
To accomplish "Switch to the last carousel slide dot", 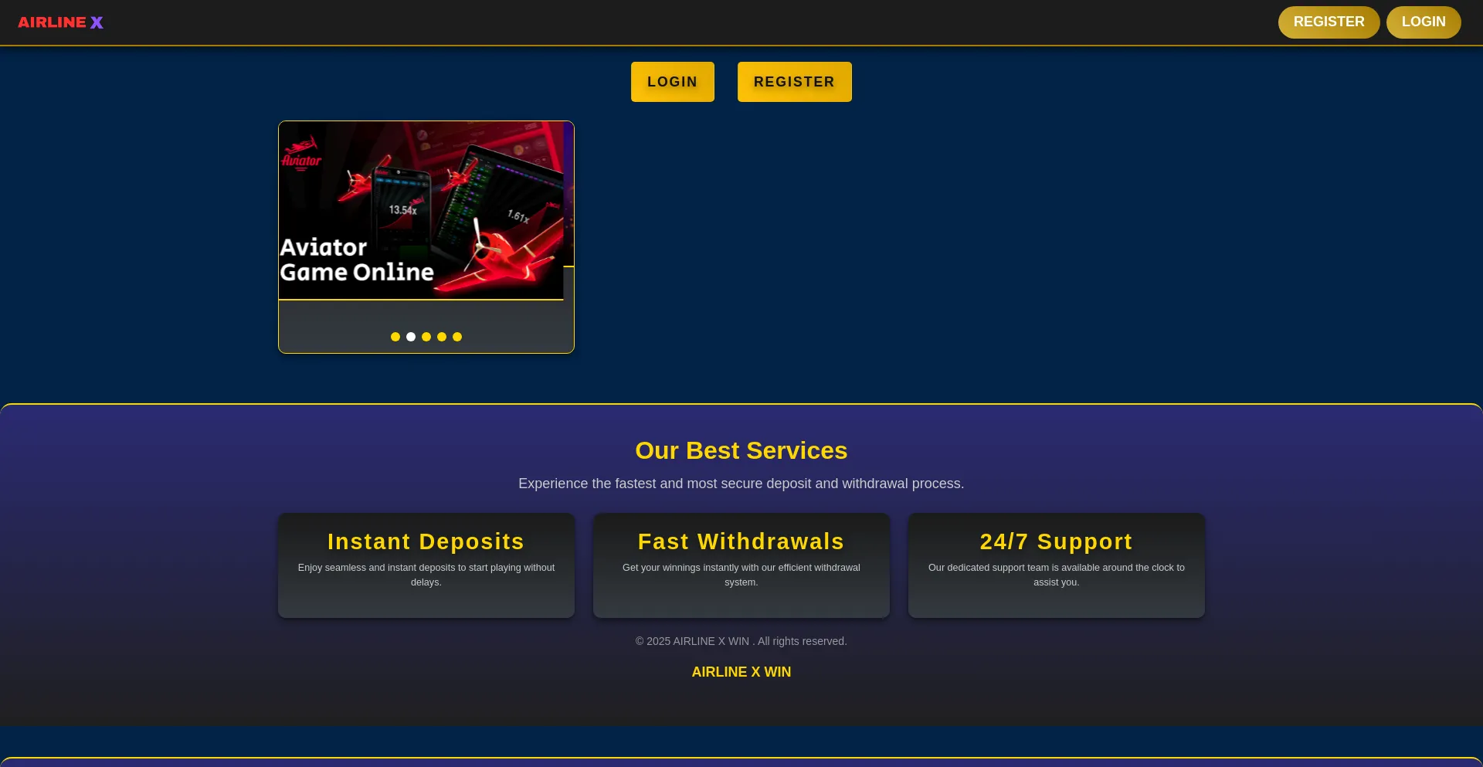I will [x=457, y=337].
